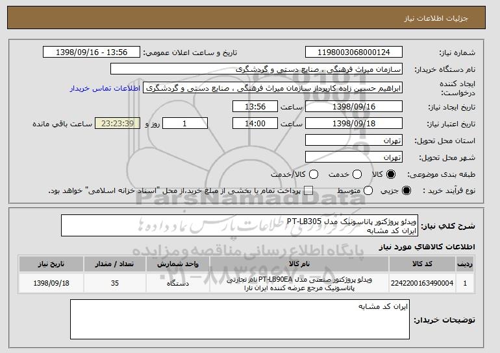Image resolution: width=500 pixels, height=353 pixels.
Task: Click the کد کالا column header
Action: (422, 264)
